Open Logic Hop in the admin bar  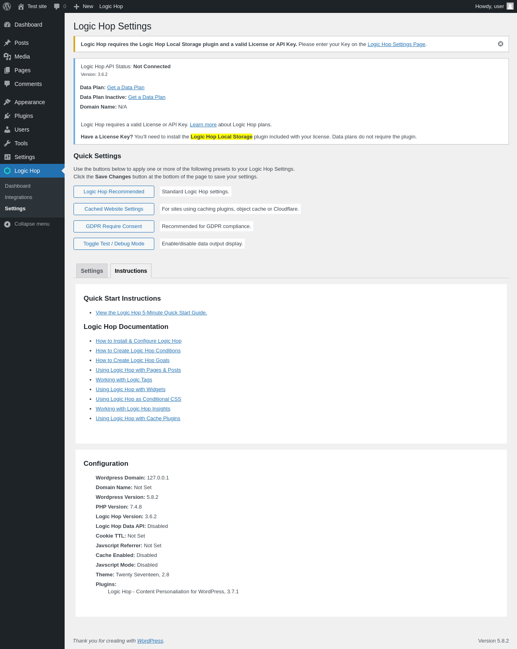[x=111, y=6]
